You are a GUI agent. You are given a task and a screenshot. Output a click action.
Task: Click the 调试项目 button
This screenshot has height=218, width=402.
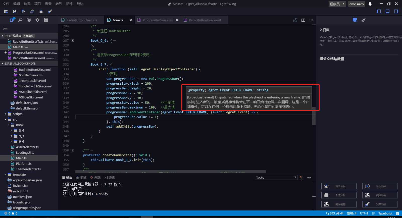(339, 186)
